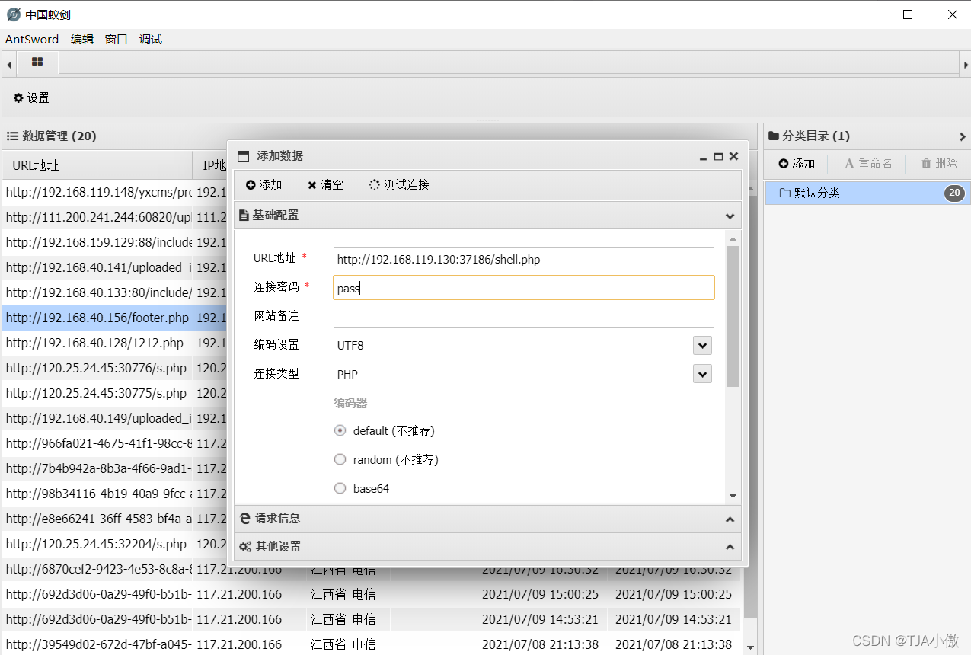Viewport: 971px width, 655px height.
Task: Click the 添加 button in 分类目录 panel
Action: tap(797, 164)
